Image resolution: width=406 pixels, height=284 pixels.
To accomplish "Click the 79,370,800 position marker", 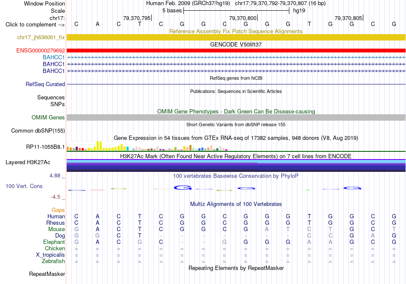I will [x=243, y=18].
